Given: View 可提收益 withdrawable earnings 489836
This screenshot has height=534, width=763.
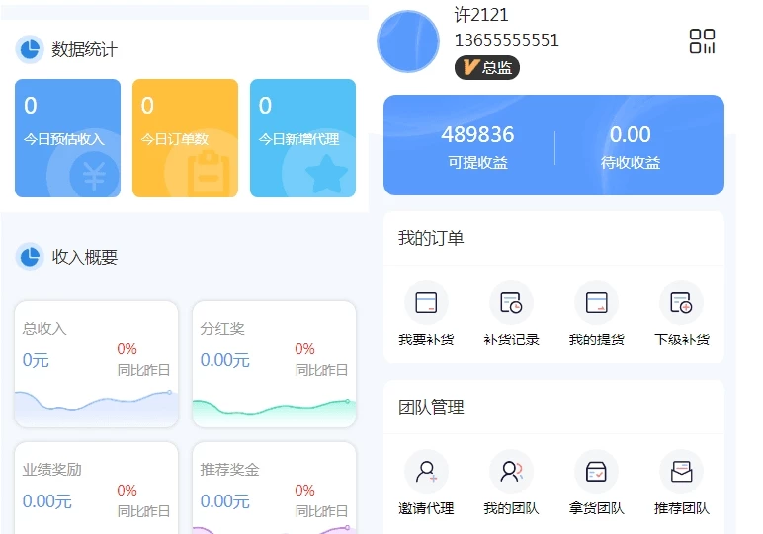Looking at the screenshot, I should pyautogui.click(x=477, y=145).
